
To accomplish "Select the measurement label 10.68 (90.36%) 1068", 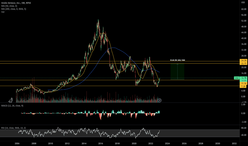I will [177, 60].
